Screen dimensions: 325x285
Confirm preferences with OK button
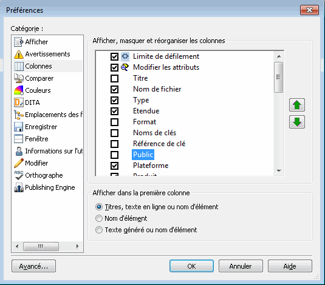pyautogui.click(x=191, y=266)
